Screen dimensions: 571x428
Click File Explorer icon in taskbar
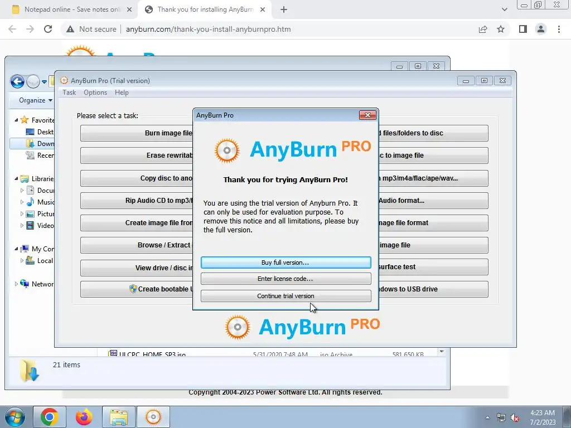[119, 417]
